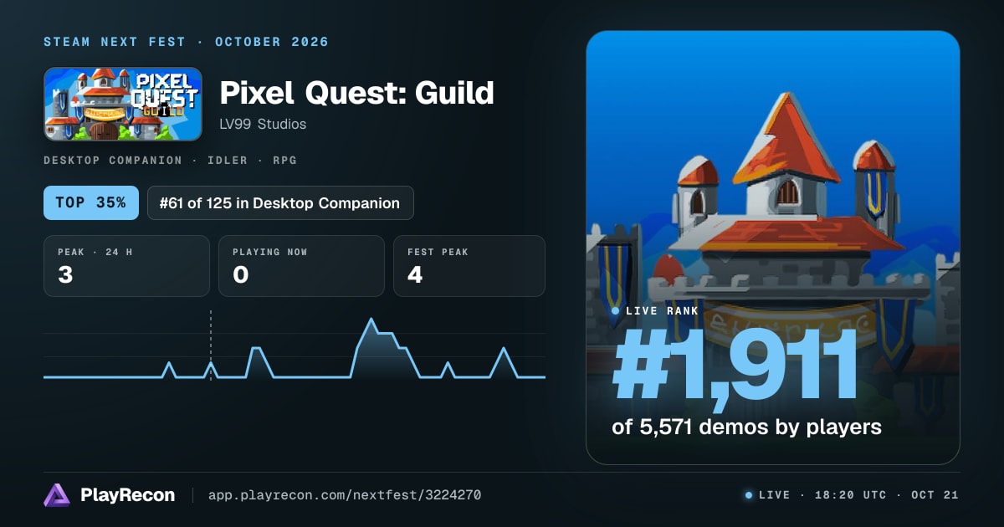
Task: Click the 'of 5,571 demos by players' text
Action: [747, 427]
